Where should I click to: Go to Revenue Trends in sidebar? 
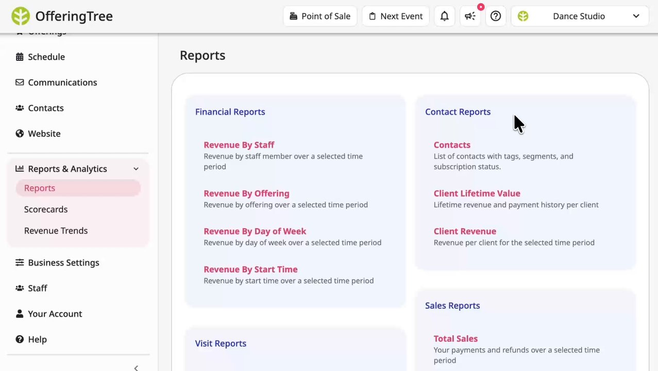coord(56,230)
